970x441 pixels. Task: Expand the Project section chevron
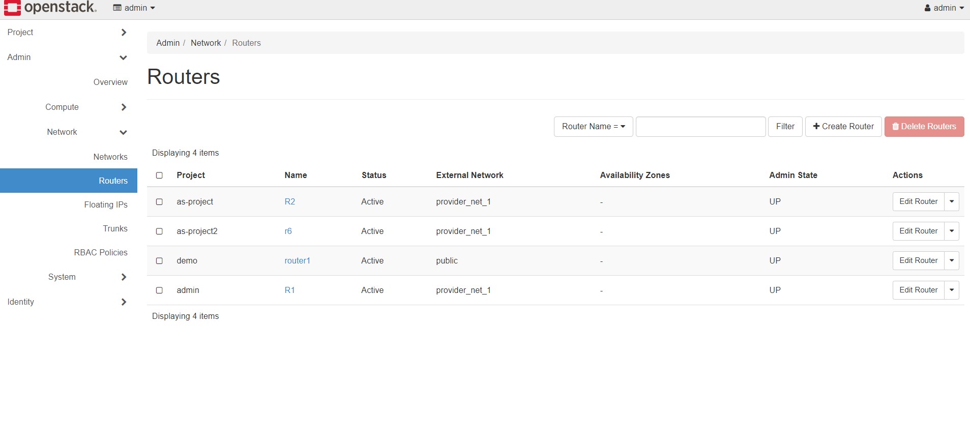pos(124,33)
